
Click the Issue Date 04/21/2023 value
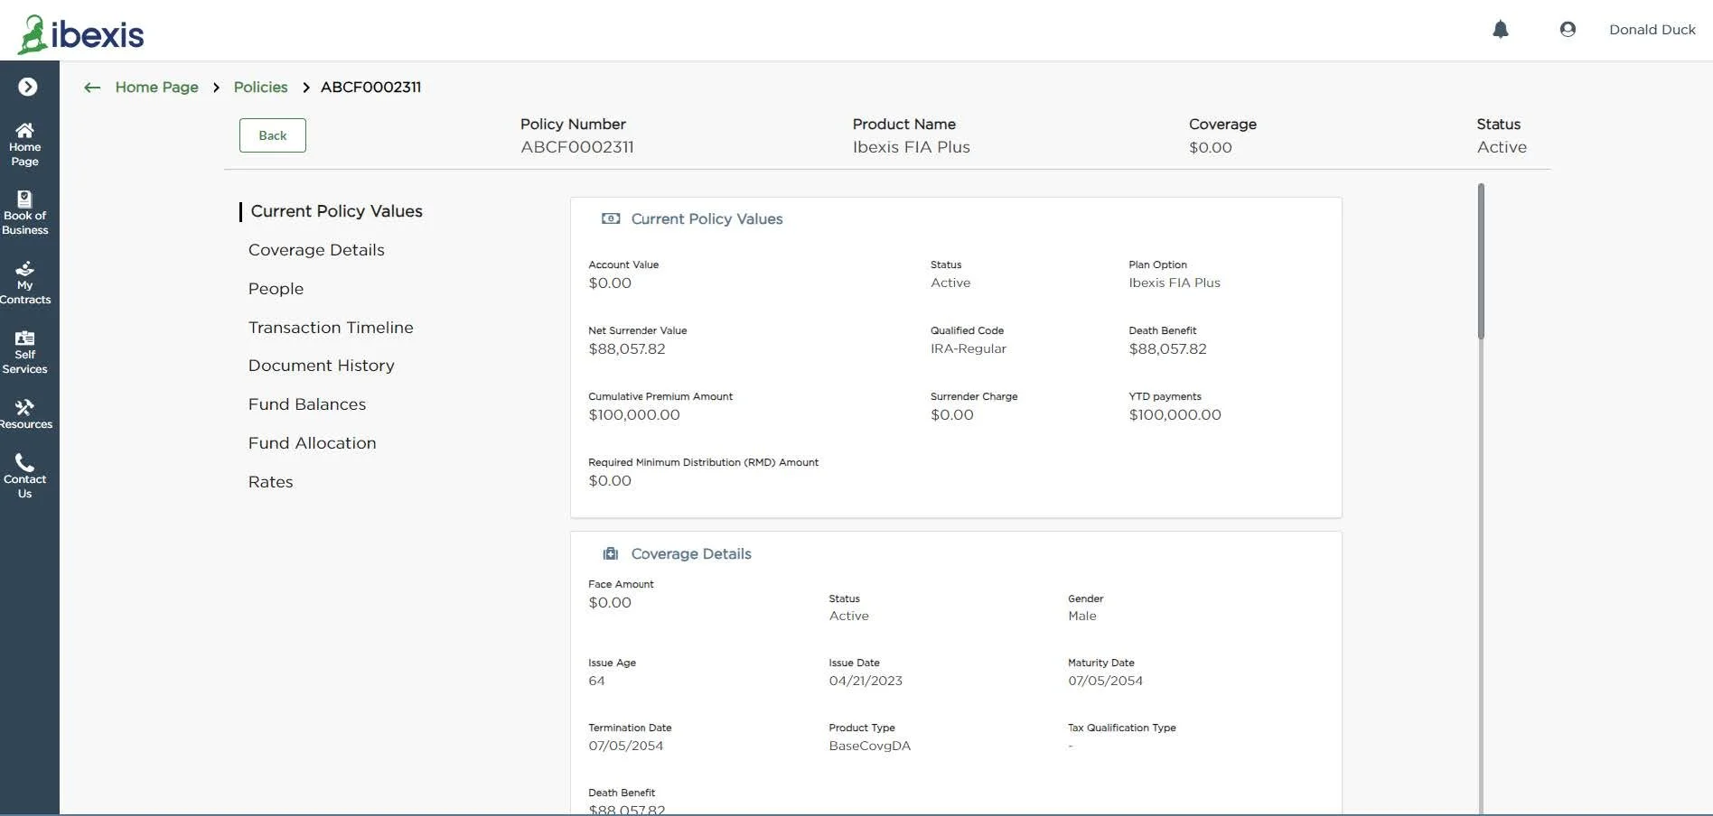pos(865,682)
